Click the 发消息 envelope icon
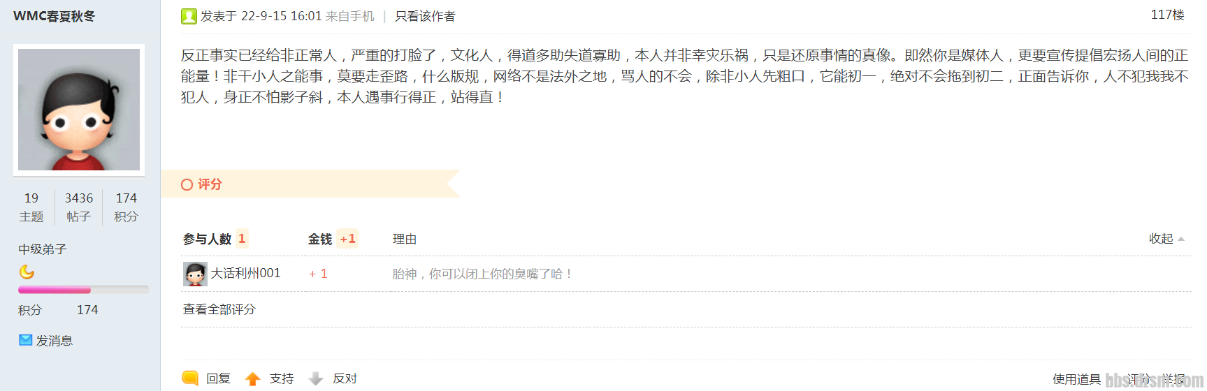Viewport: 1207px width, 391px height. click(x=26, y=340)
